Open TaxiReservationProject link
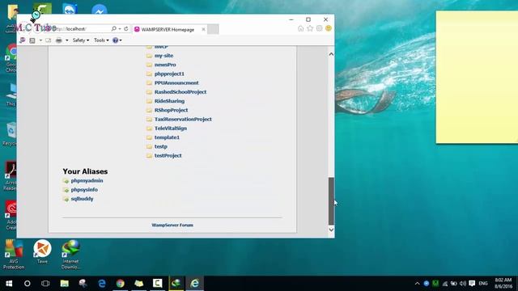Screen dimensions: 518x291 coord(183,119)
